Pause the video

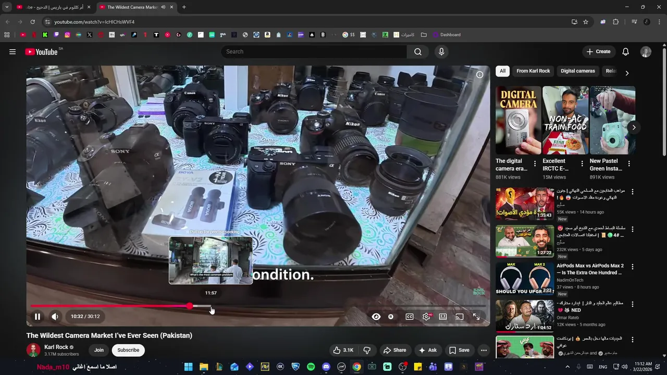[38, 316]
